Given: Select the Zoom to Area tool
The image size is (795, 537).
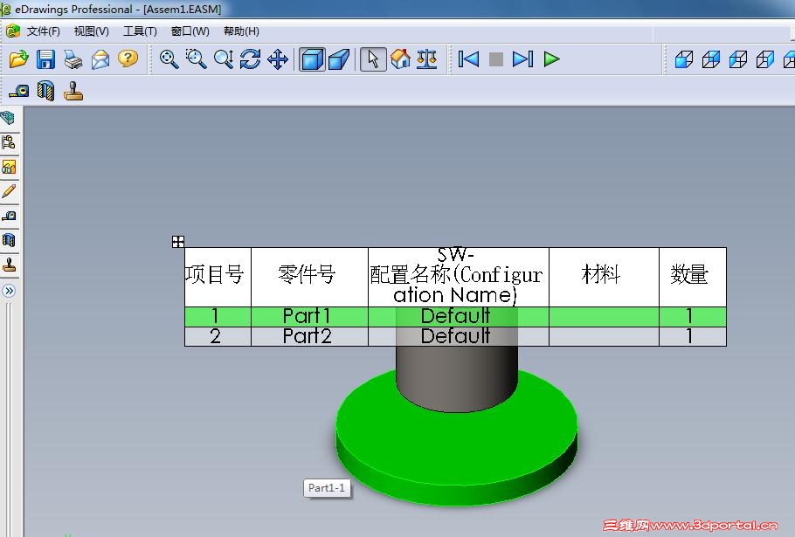Looking at the screenshot, I should tap(196, 59).
